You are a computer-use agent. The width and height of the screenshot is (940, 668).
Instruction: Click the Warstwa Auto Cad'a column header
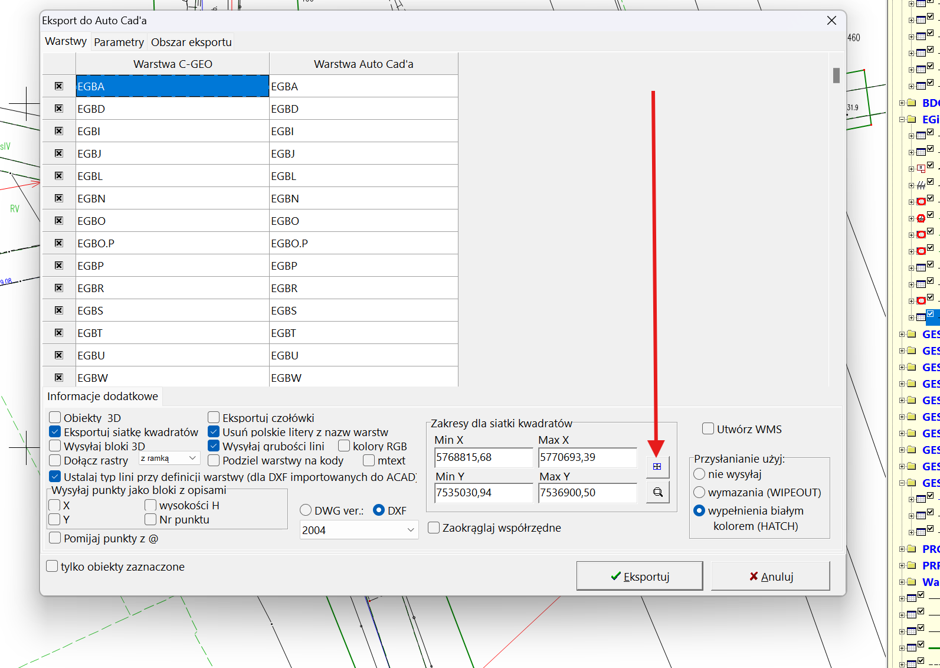click(x=363, y=64)
